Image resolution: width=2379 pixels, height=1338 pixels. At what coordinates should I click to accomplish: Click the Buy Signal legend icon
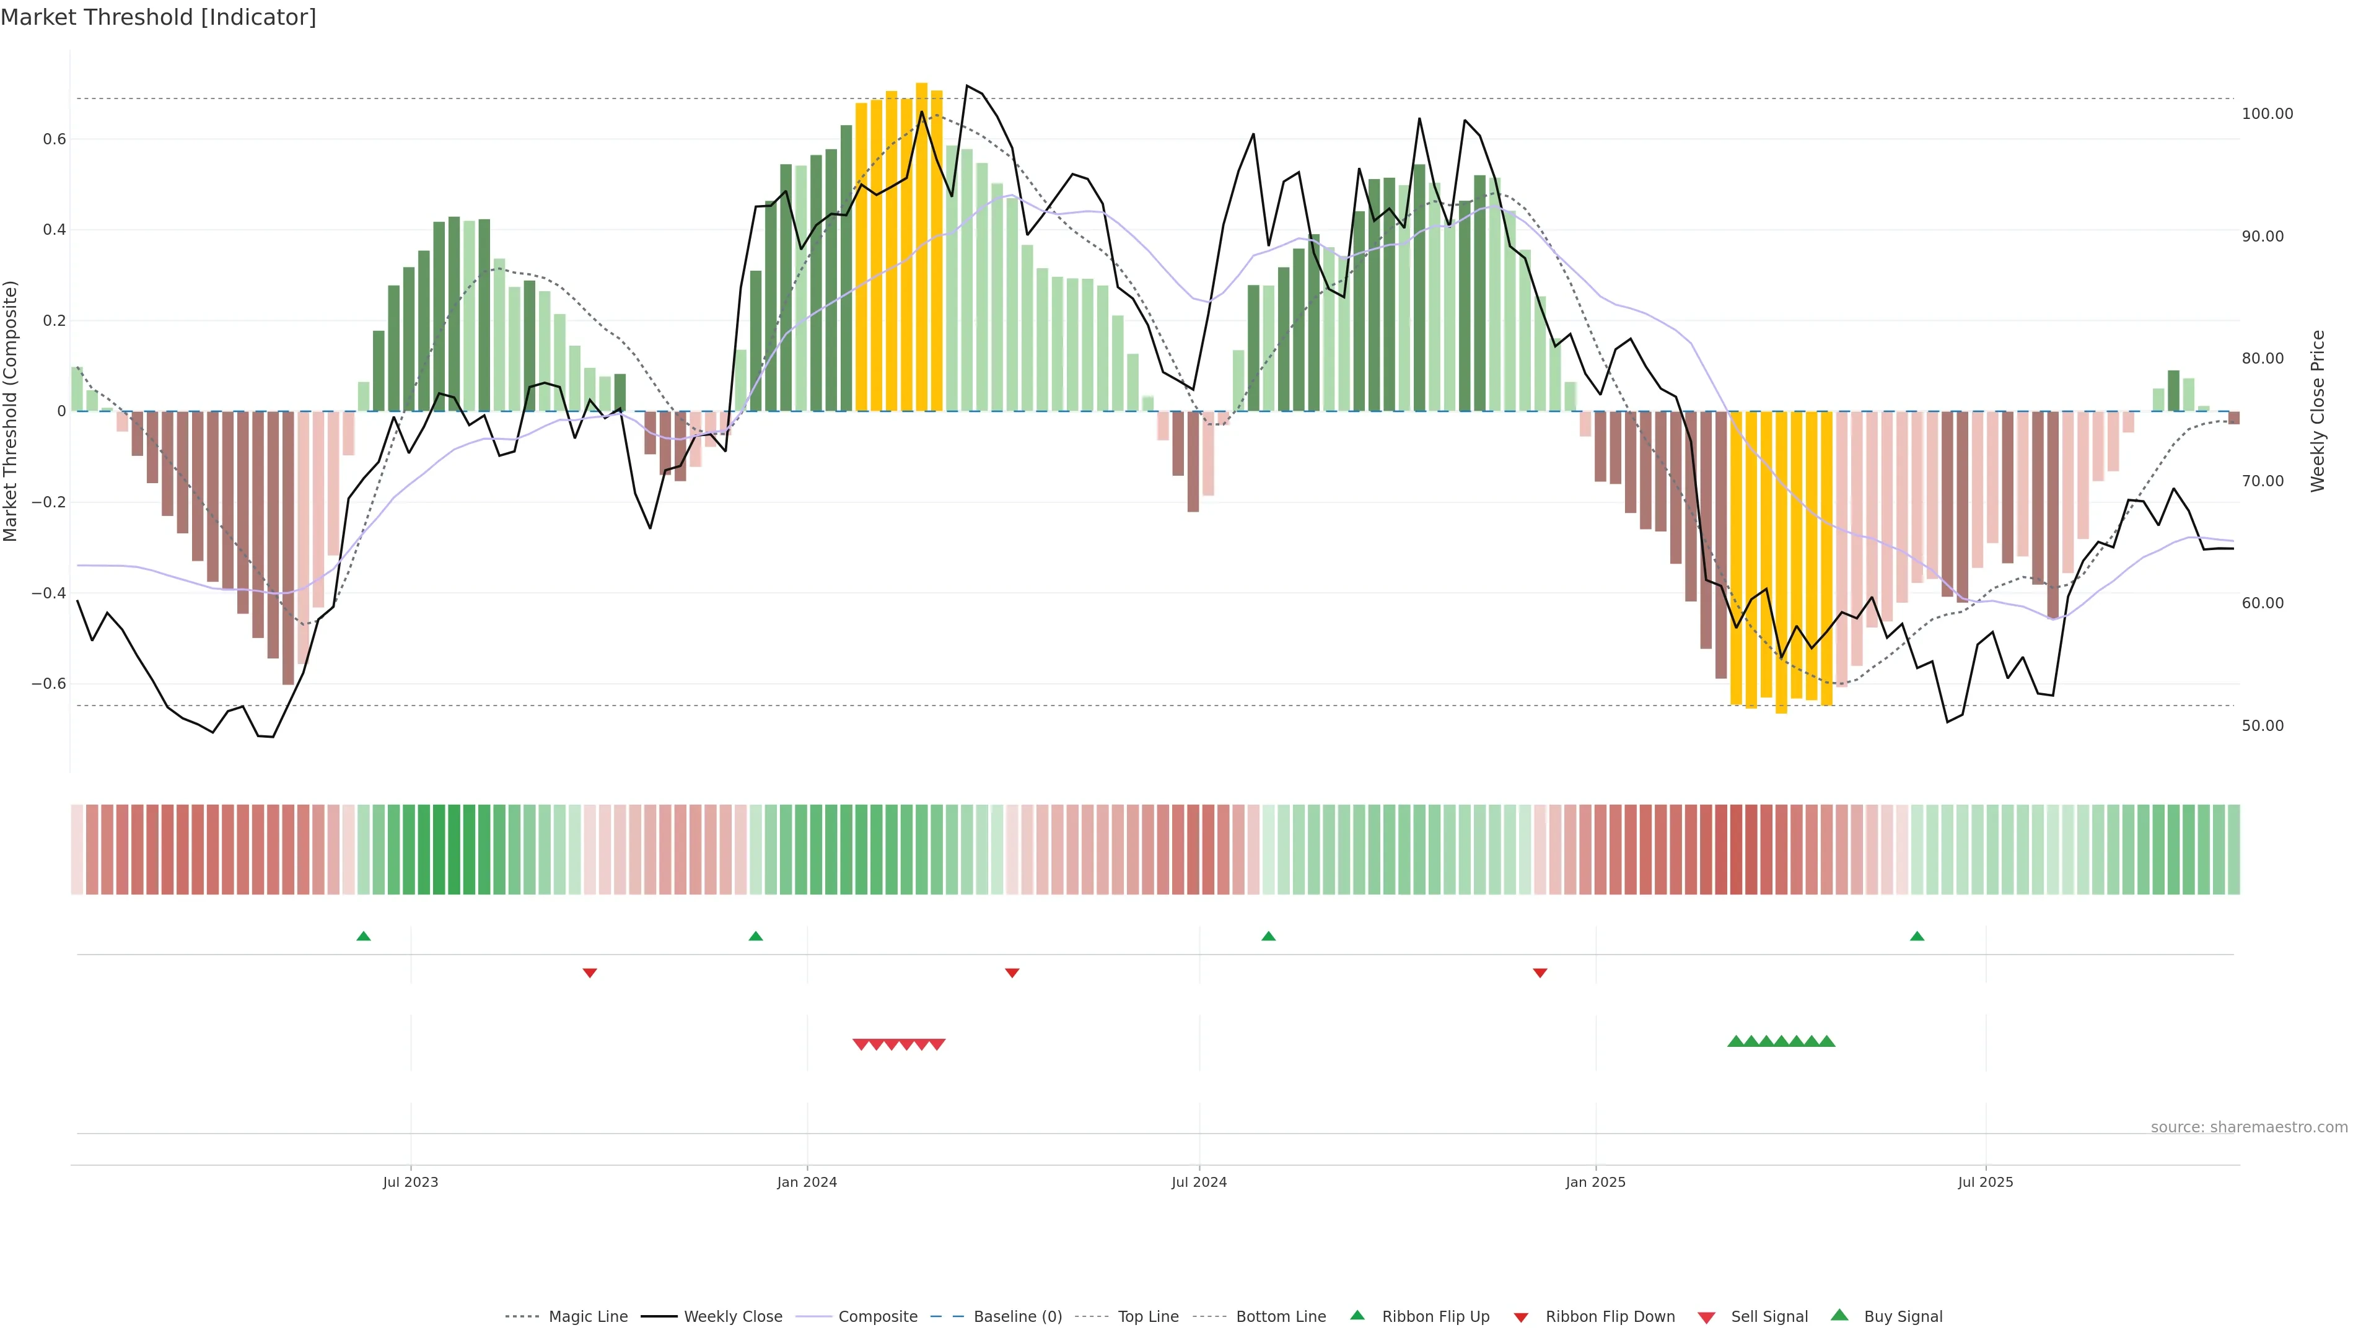coord(1839,1315)
